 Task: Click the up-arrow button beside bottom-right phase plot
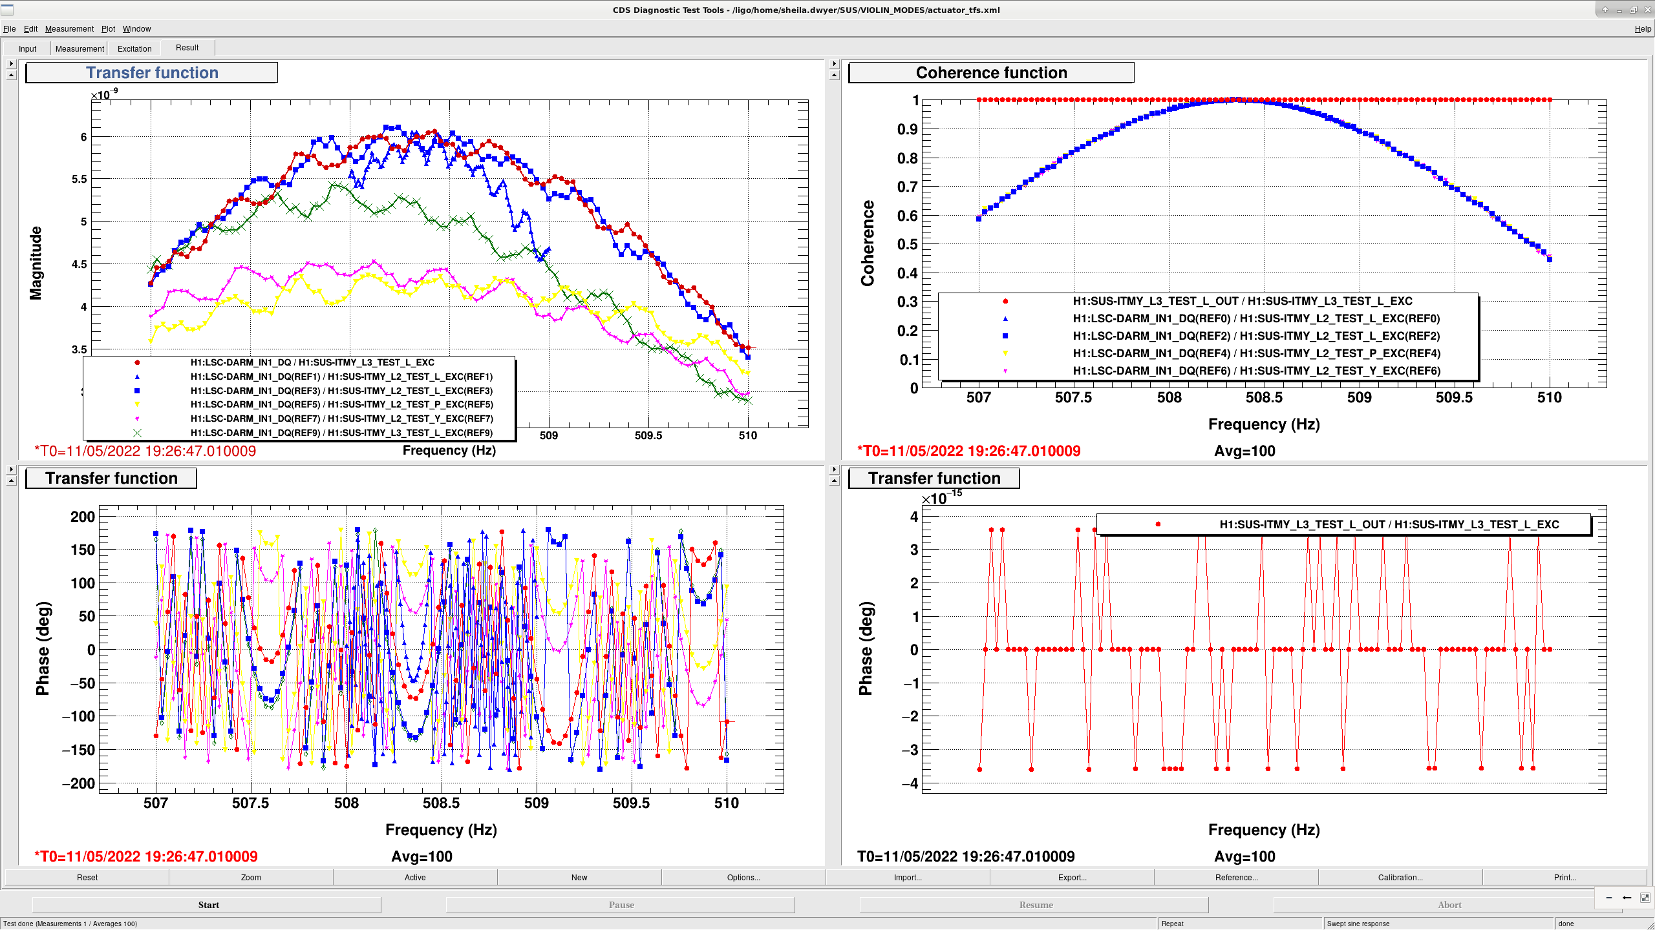click(x=834, y=481)
